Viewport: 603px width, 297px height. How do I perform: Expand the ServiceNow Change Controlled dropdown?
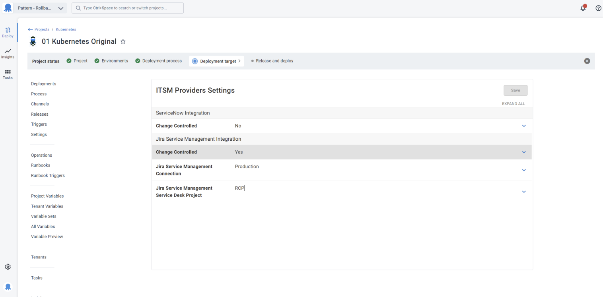[524, 126]
